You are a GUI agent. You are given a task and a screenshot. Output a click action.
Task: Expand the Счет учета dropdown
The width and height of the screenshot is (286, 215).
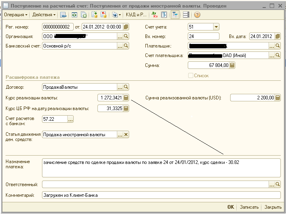[x=216, y=27]
